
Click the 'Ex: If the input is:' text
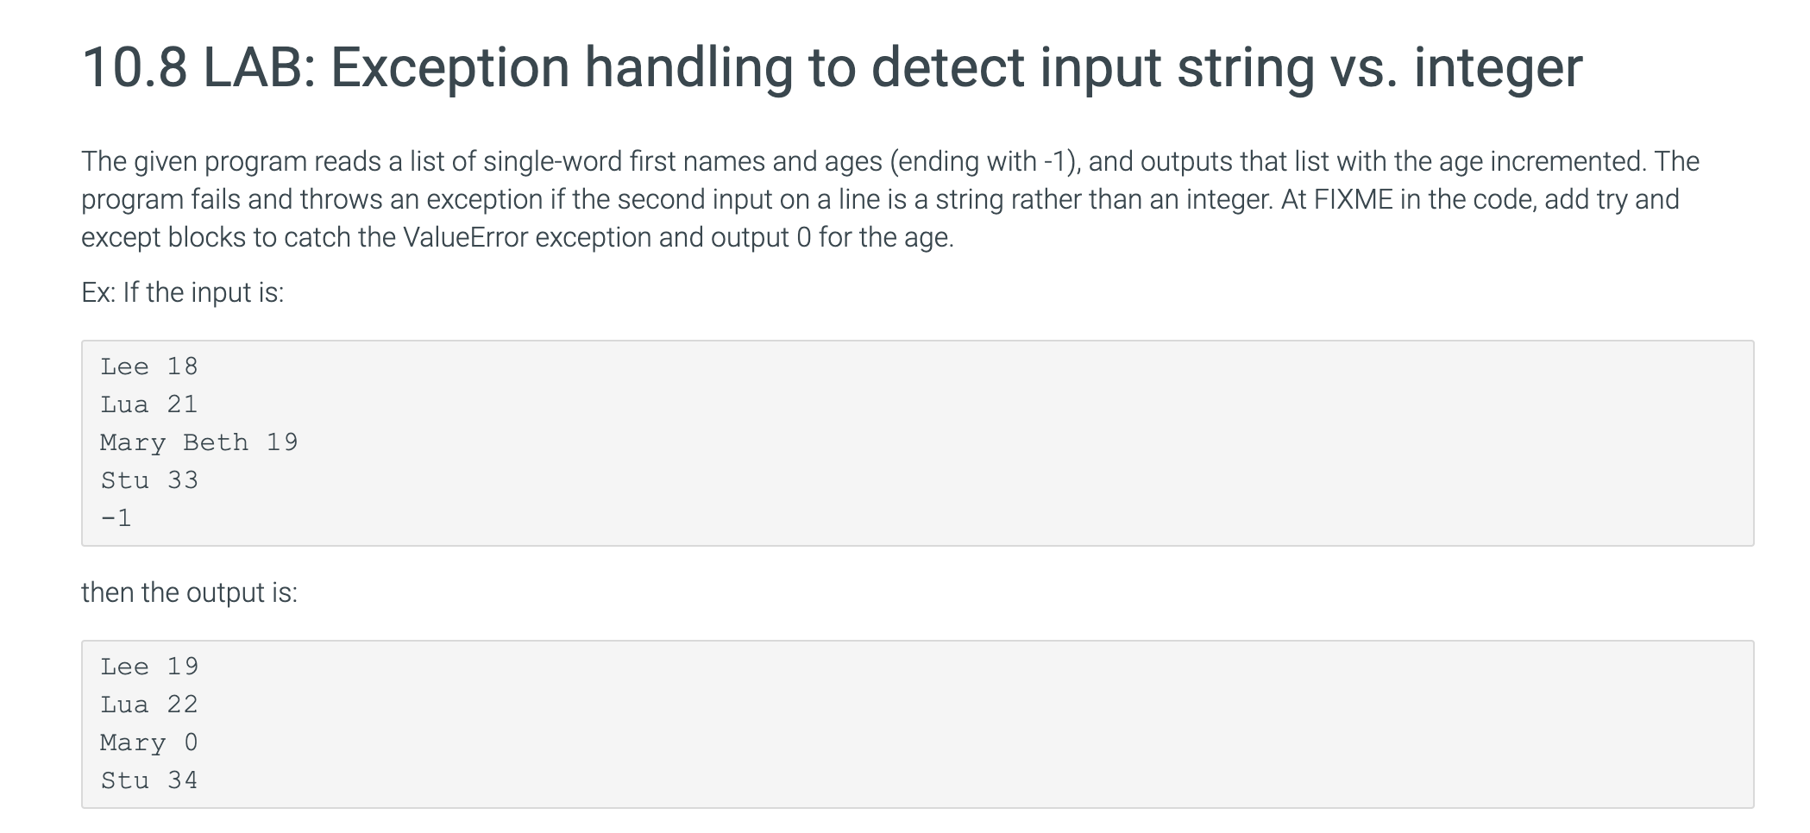[183, 292]
